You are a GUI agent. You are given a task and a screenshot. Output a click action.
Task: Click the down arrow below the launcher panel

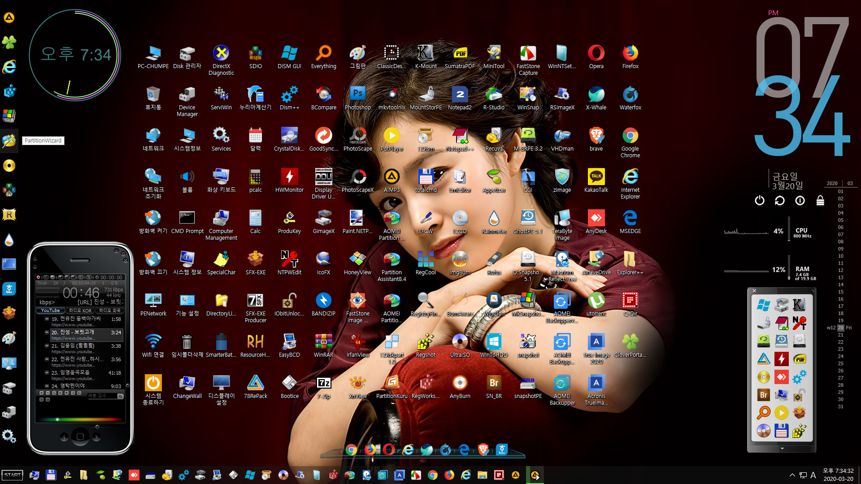[x=782, y=448]
